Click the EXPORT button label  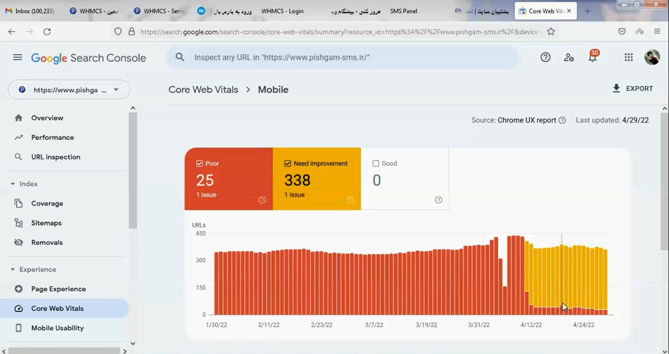click(x=639, y=88)
